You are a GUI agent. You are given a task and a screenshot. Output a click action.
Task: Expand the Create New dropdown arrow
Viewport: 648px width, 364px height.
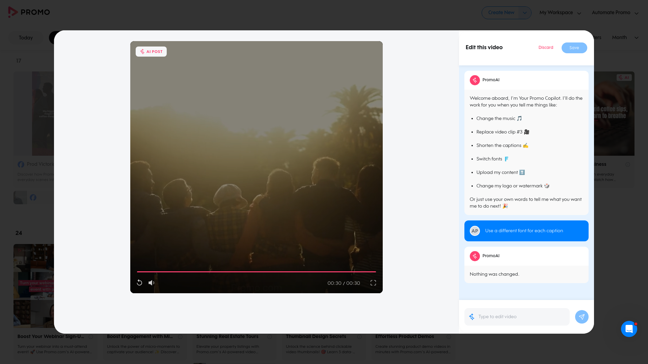point(525,13)
